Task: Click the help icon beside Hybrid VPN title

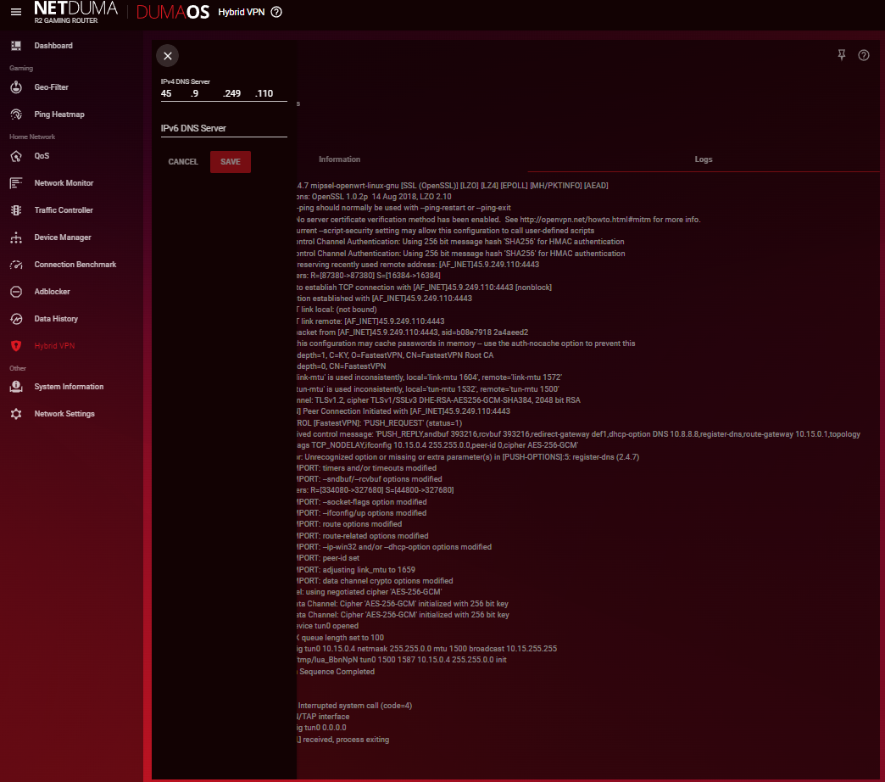Action: pyautogui.click(x=276, y=12)
